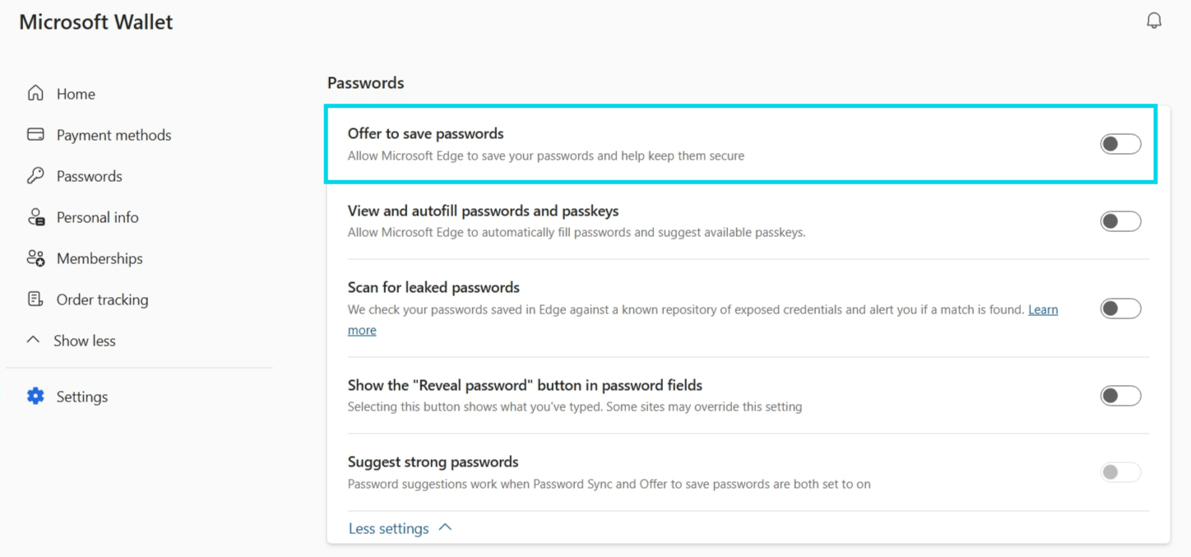The image size is (1191, 557).
Task: Click the Order tracking icon
Action: click(x=35, y=299)
